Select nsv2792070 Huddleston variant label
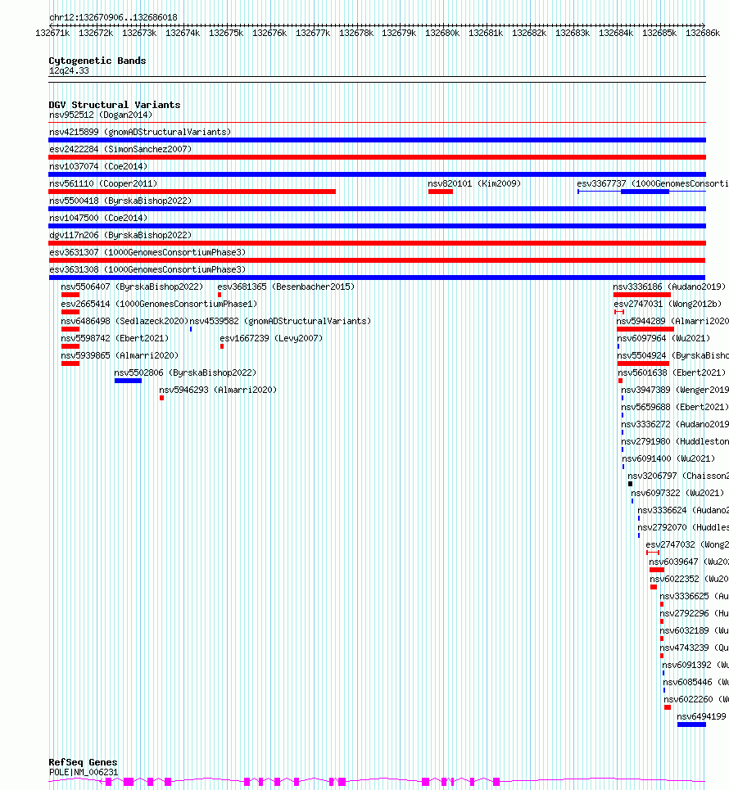The width and height of the screenshot is (729, 790). [x=683, y=527]
